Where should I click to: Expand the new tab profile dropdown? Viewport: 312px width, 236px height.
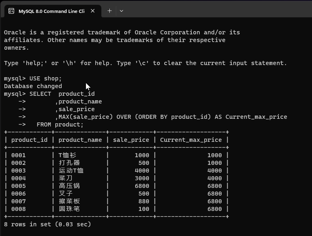pyautogui.click(x=121, y=11)
